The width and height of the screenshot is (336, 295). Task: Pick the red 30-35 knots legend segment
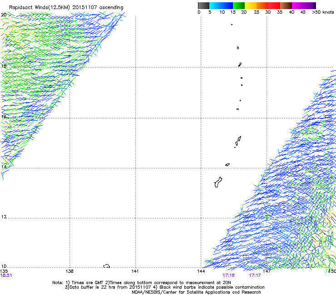pyautogui.click(x=274, y=5)
